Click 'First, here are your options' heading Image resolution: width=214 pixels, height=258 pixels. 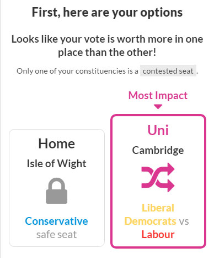pyautogui.click(x=107, y=13)
